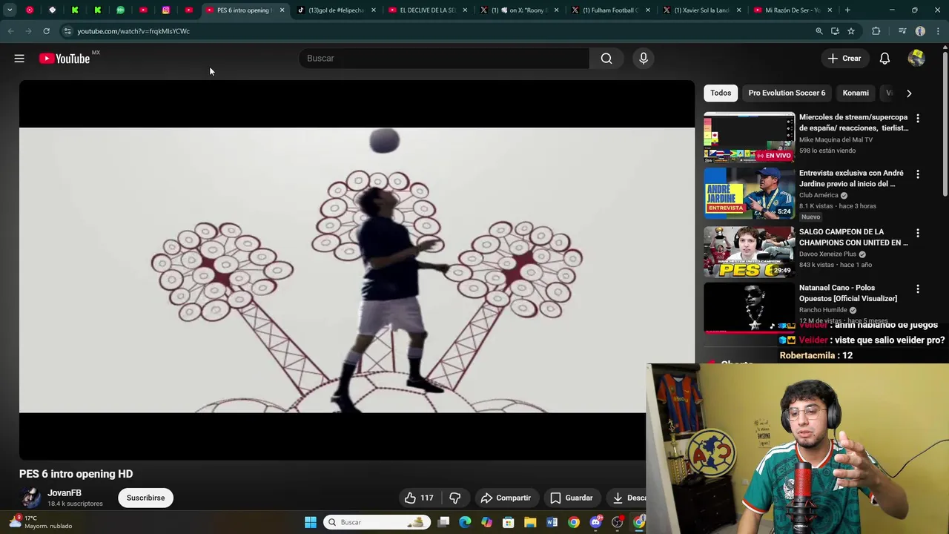Open options for 'SALGO CAMPEON' video
949x534 pixels.
[x=918, y=233]
